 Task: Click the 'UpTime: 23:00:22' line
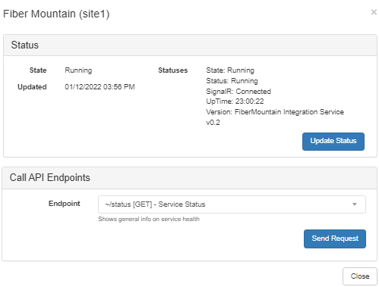[235, 101]
